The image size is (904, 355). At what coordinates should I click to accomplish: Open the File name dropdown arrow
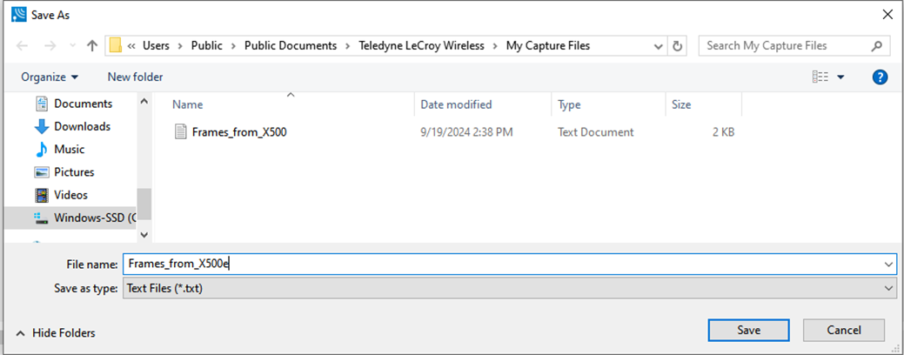pyautogui.click(x=889, y=264)
